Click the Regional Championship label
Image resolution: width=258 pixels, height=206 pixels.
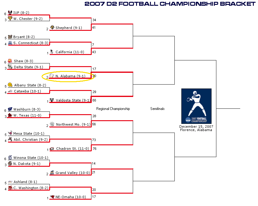(x=113, y=109)
